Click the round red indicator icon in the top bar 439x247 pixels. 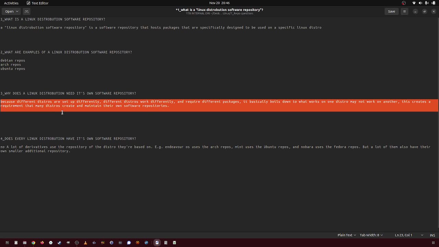(x=404, y=3)
